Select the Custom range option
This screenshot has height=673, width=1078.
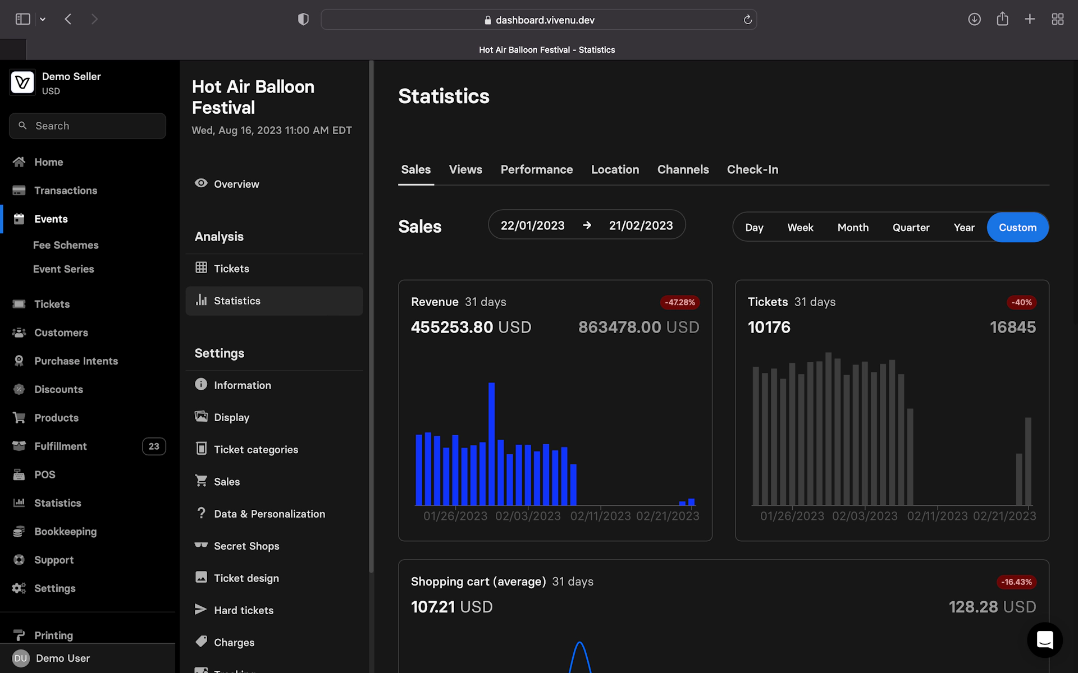pos(1017,228)
